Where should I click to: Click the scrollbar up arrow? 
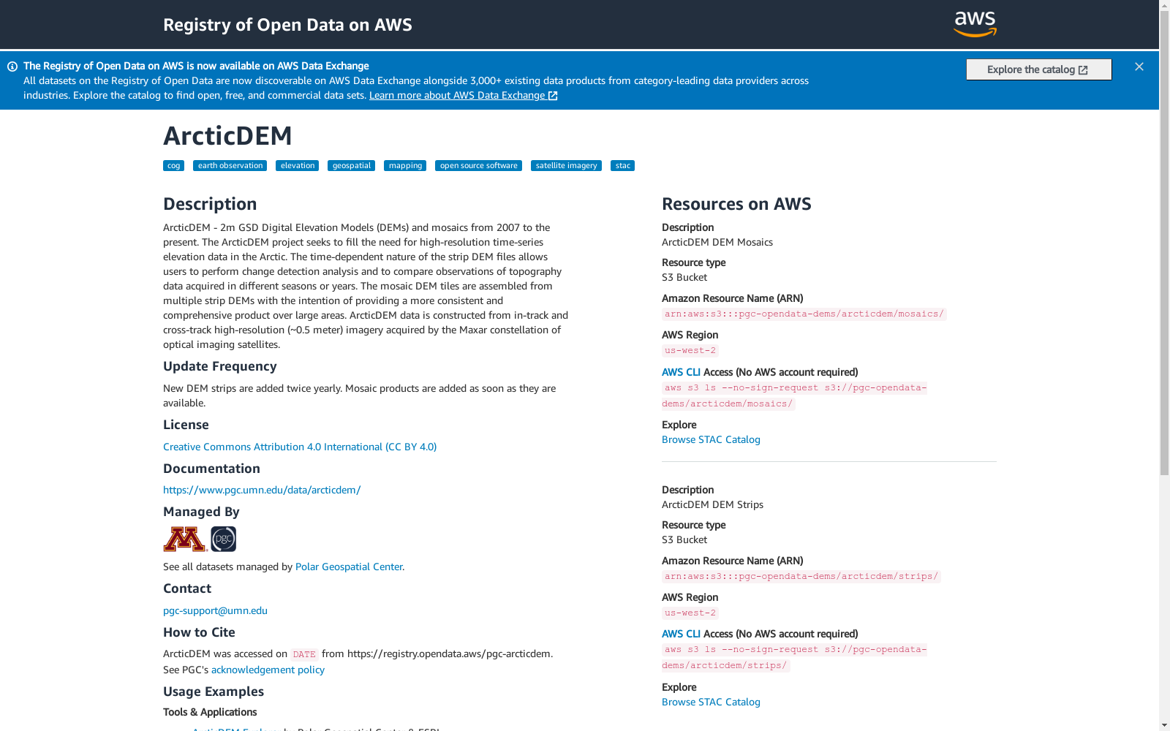click(1164, 6)
